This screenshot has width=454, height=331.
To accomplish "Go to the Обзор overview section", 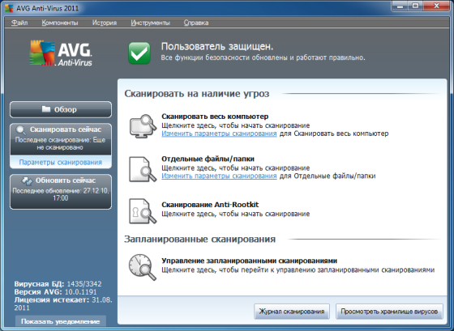I will [x=61, y=109].
